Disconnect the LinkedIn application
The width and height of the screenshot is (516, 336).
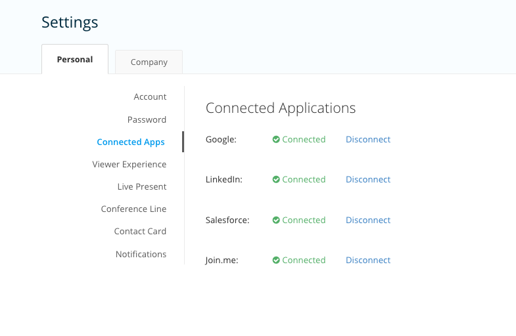tap(368, 180)
